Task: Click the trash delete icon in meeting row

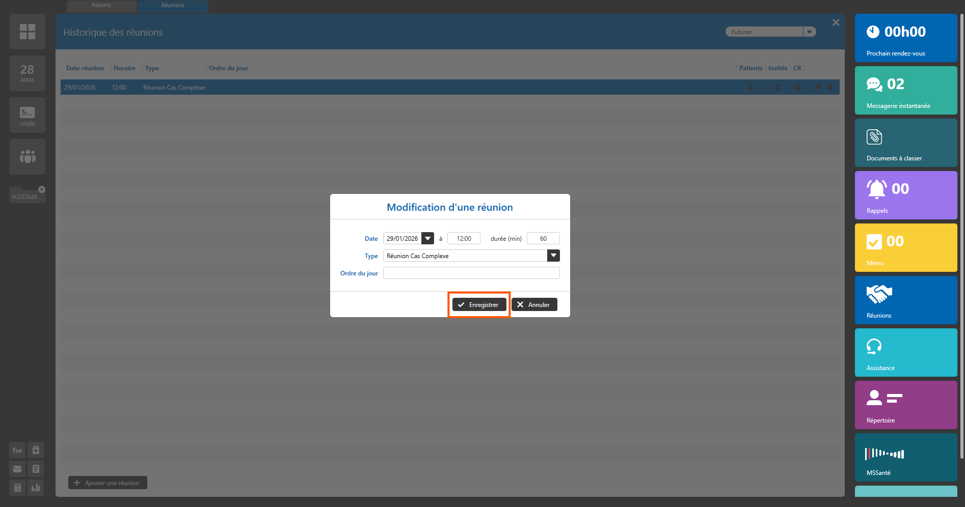Action: pyautogui.click(x=830, y=87)
